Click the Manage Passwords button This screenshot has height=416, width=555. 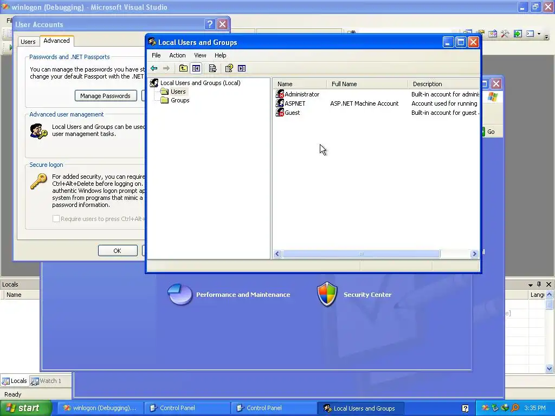(x=106, y=96)
